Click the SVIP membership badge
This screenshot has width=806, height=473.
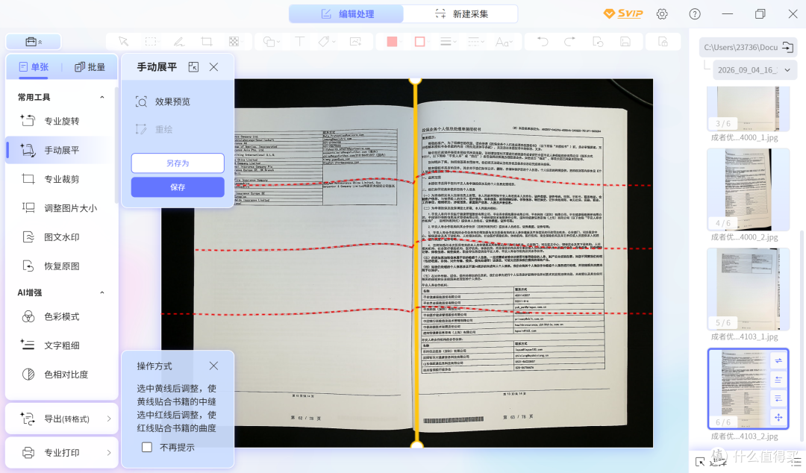point(623,14)
